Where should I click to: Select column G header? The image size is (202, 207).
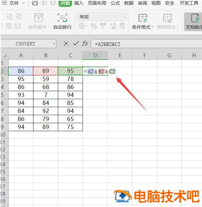pyautogui.click(x=169, y=56)
